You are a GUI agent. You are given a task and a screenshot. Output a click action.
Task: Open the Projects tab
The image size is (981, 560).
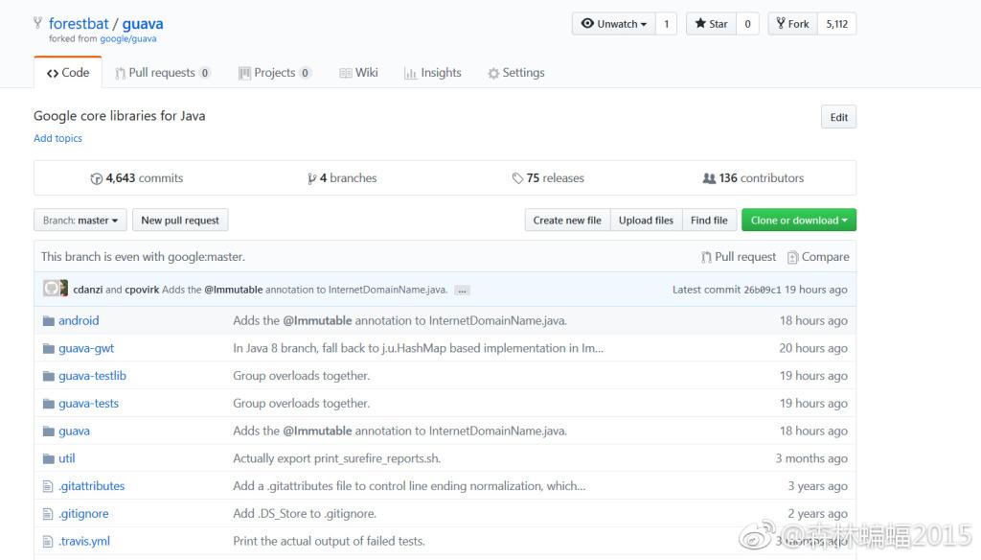(x=274, y=73)
